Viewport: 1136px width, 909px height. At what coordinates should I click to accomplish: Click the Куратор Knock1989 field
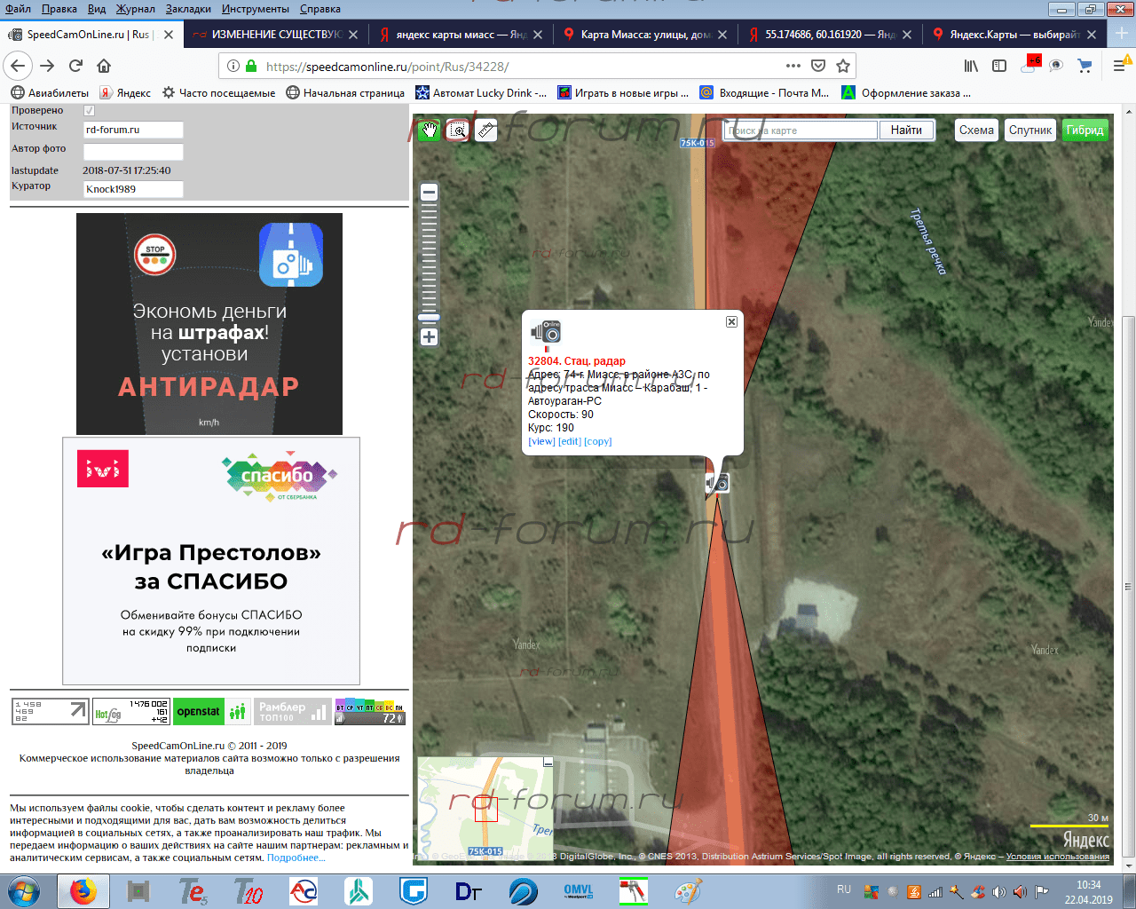point(133,189)
